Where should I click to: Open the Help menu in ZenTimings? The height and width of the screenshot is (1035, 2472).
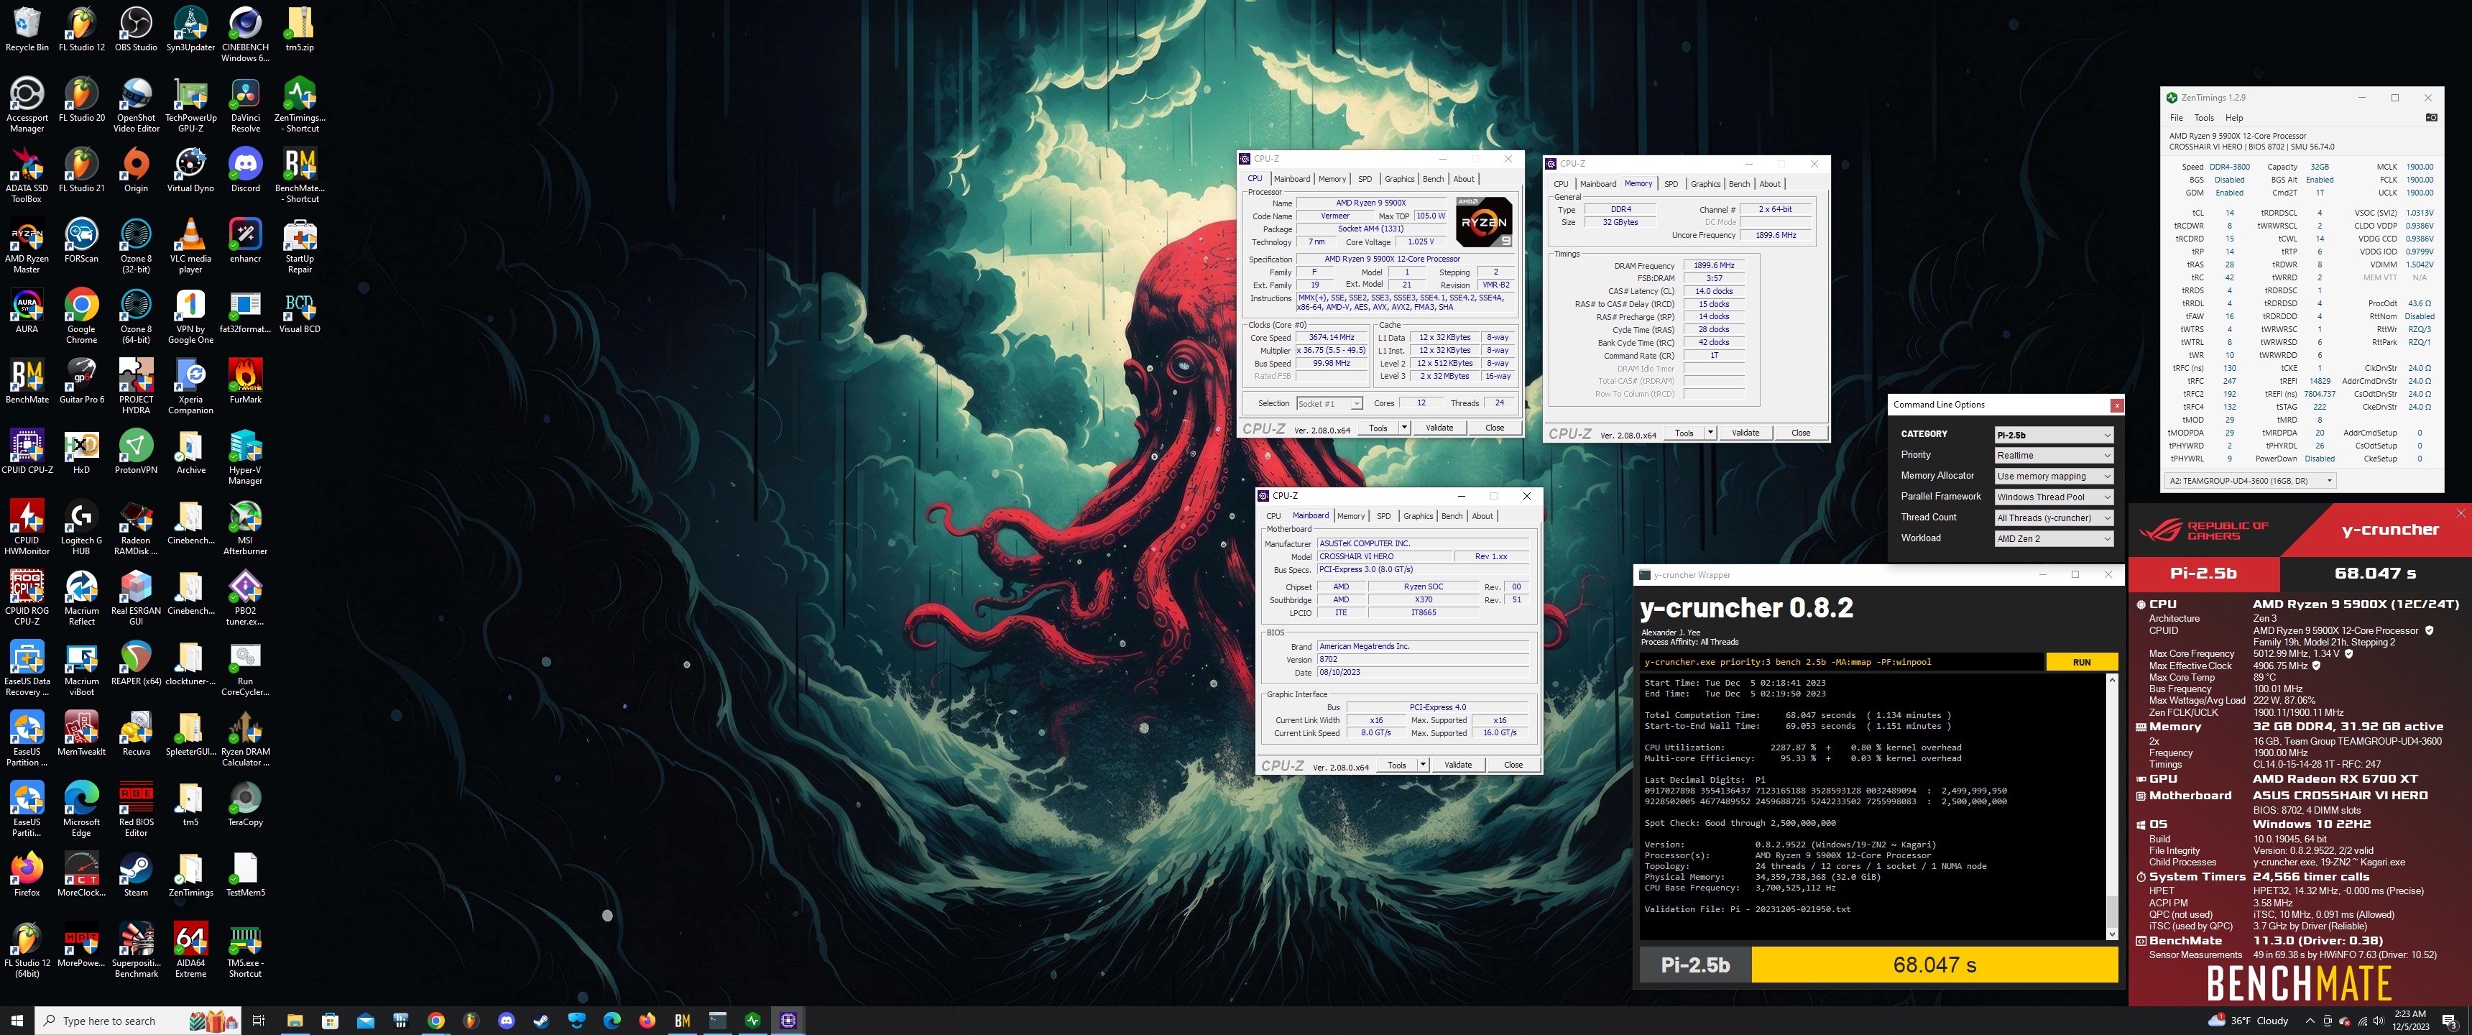click(2234, 118)
